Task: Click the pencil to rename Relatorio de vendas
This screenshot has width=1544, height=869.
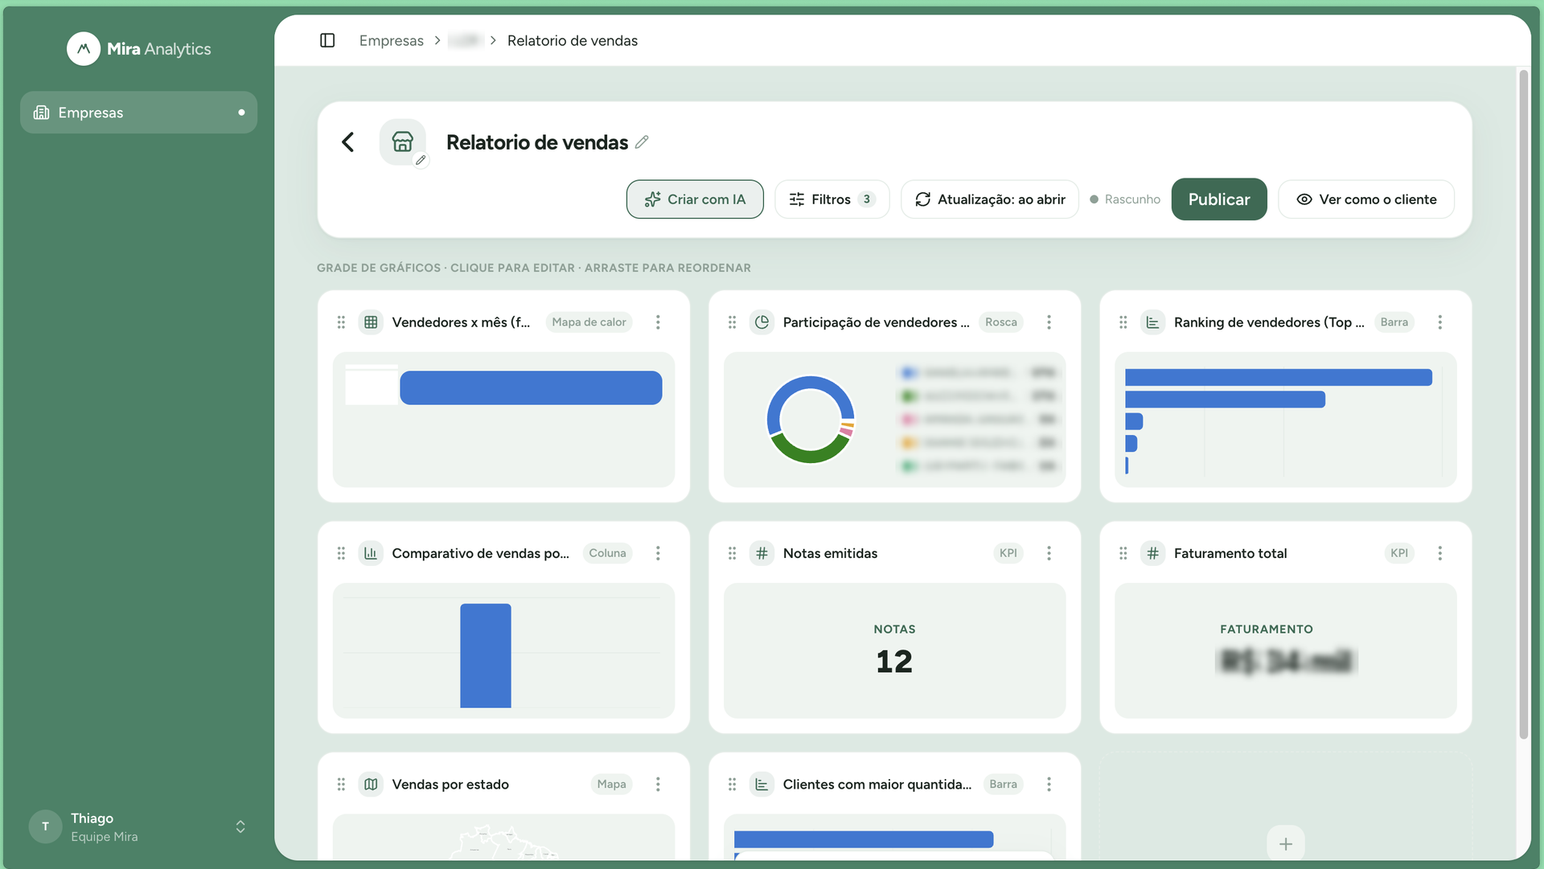Action: point(642,142)
